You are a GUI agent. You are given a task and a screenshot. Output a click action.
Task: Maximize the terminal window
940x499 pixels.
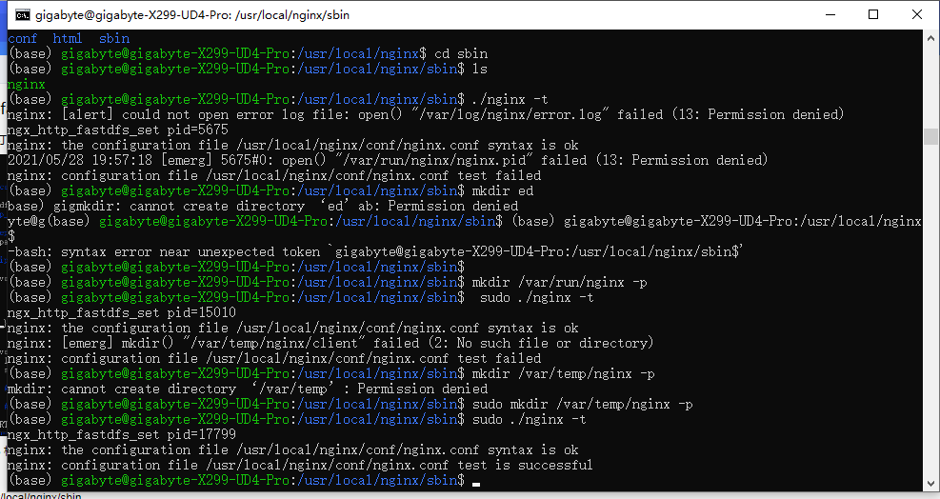(873, 15)
